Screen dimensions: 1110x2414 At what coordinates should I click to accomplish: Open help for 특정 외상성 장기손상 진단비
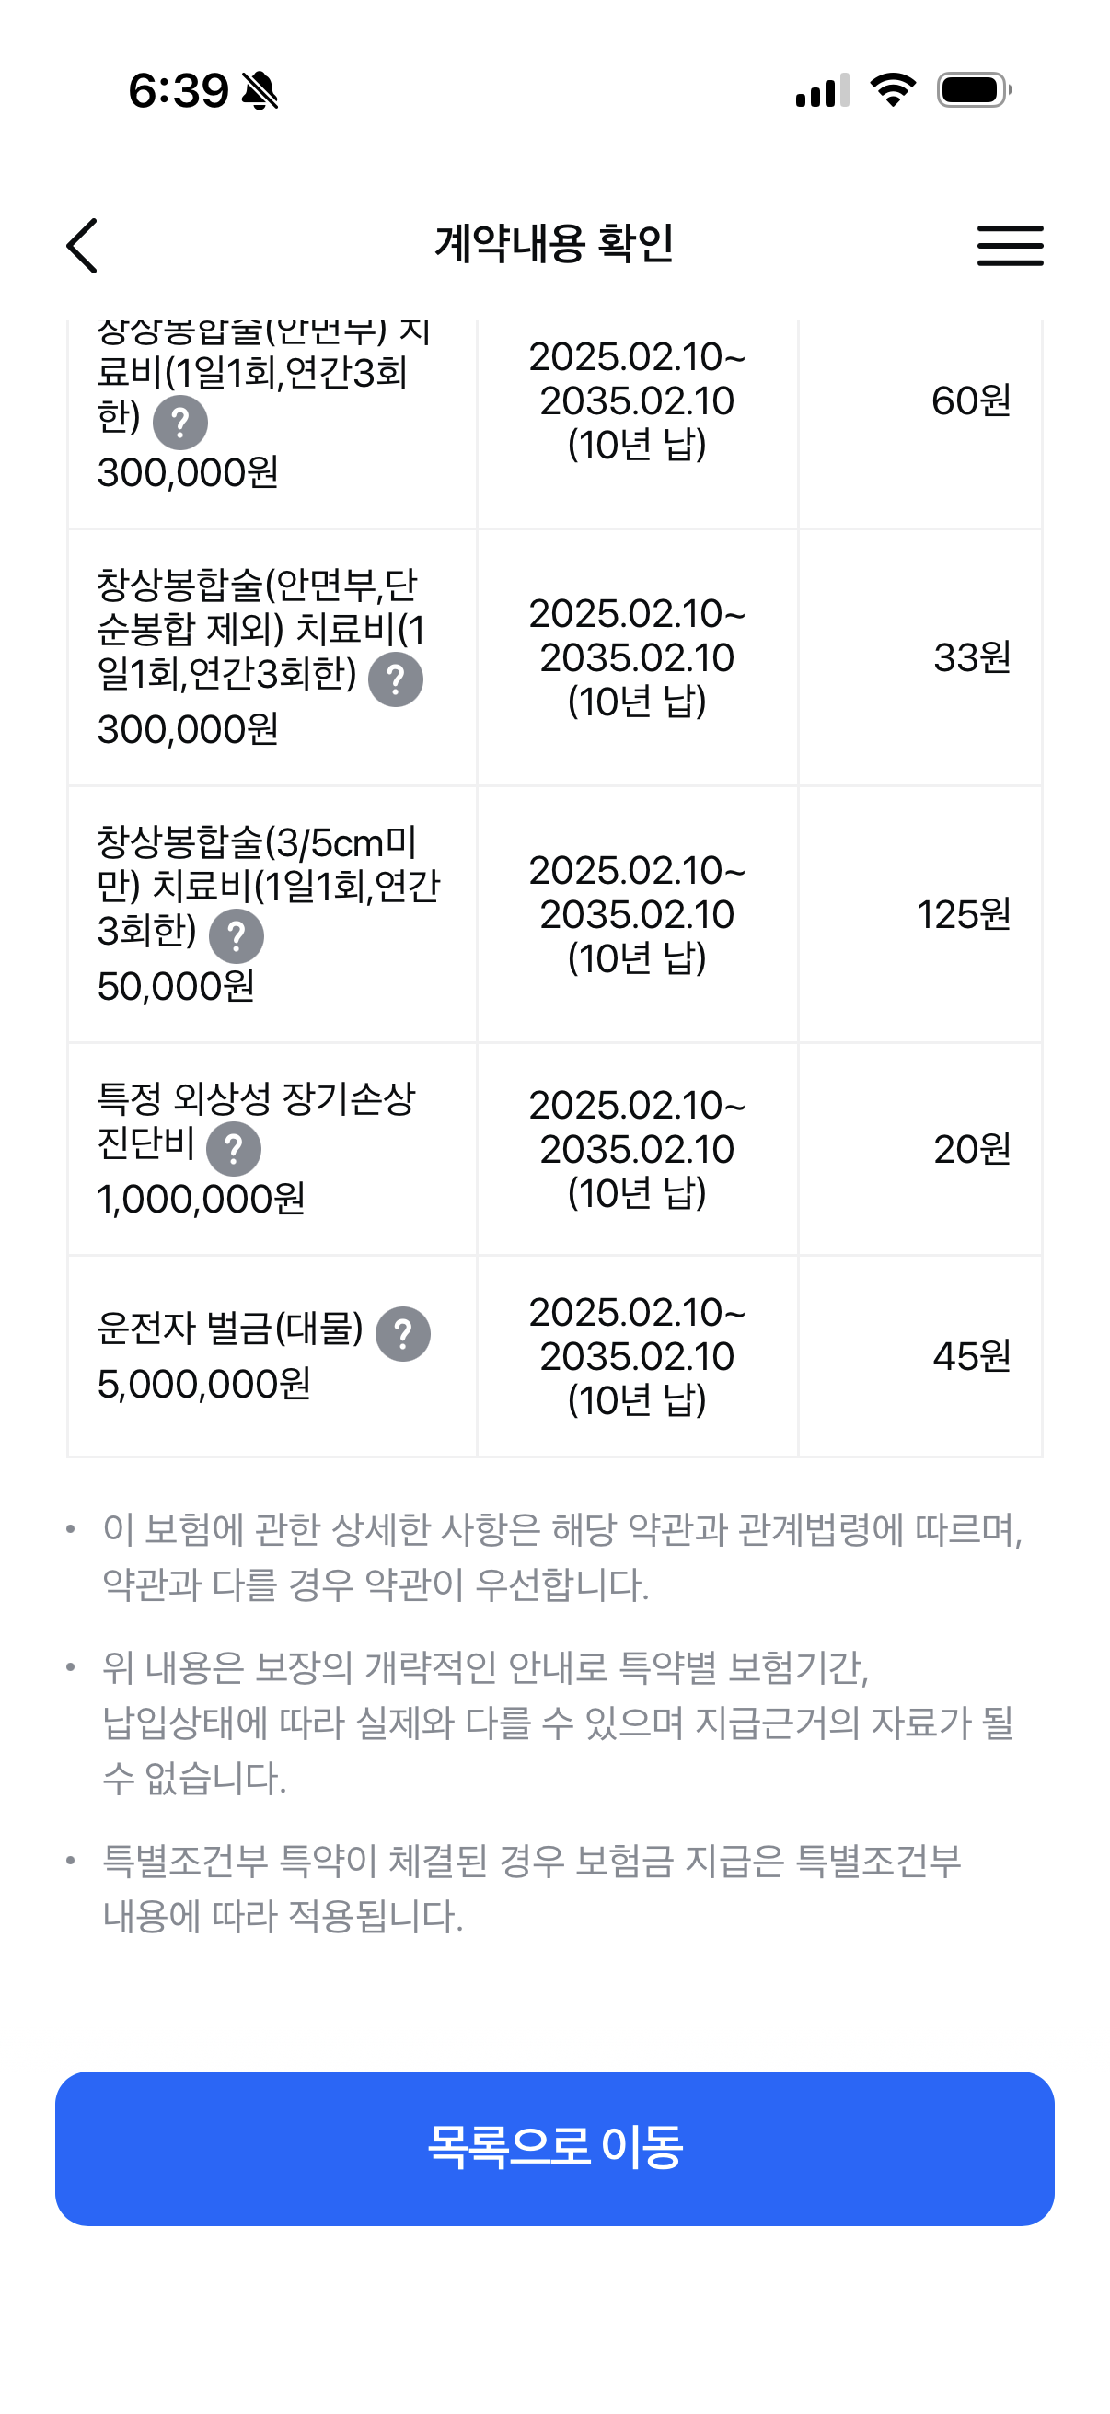[x=233, y=1149]
